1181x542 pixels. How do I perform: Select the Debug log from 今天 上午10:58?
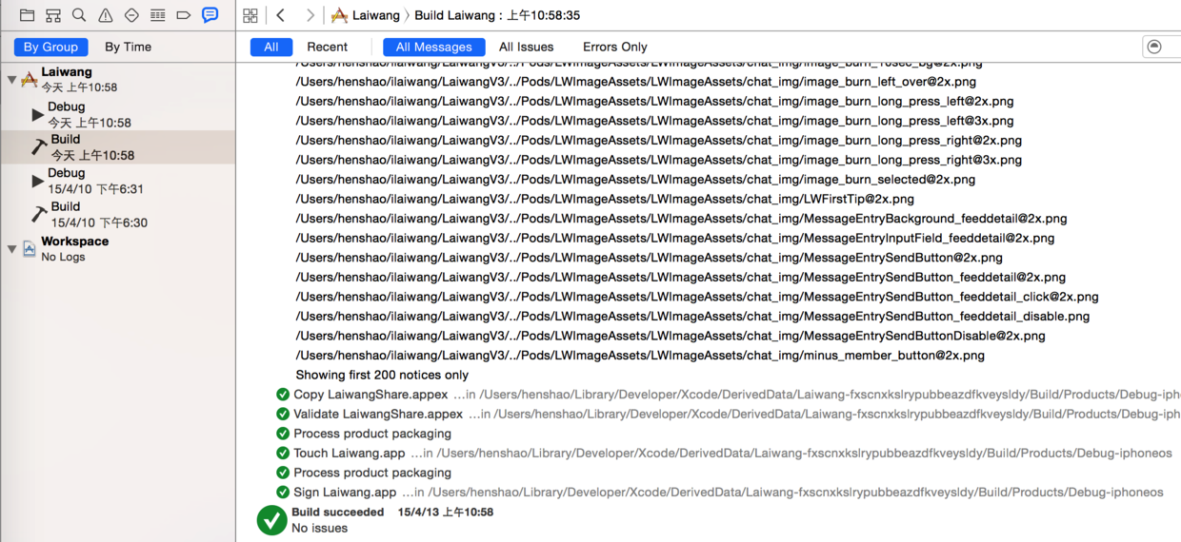pos(117,114)
